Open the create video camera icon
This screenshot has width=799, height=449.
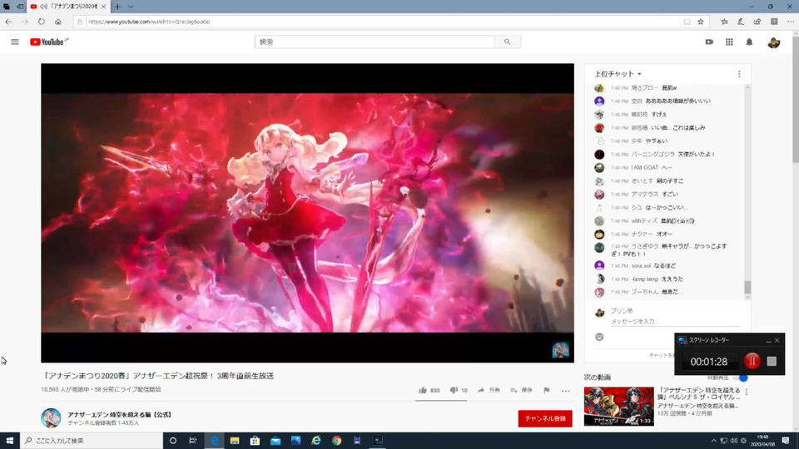tap(709, 42)
